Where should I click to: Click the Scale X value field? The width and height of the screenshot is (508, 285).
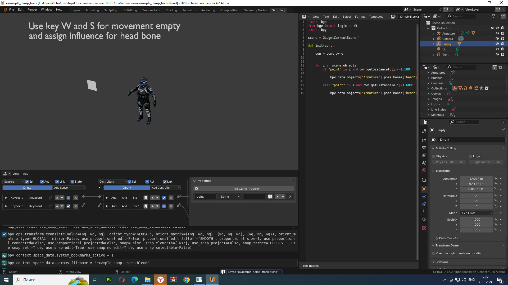pyautogui.click(x=476, y=220)
